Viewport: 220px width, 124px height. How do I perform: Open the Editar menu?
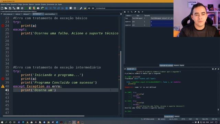pyautogui.click(x=8, y=4)
